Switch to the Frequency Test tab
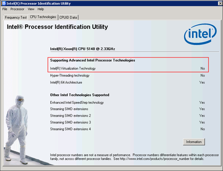 pyautogui.click(x=16, y=17)
